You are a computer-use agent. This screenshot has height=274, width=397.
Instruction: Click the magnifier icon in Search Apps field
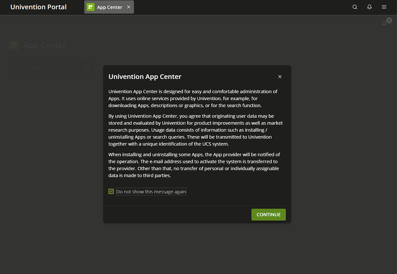coord(88,67)
